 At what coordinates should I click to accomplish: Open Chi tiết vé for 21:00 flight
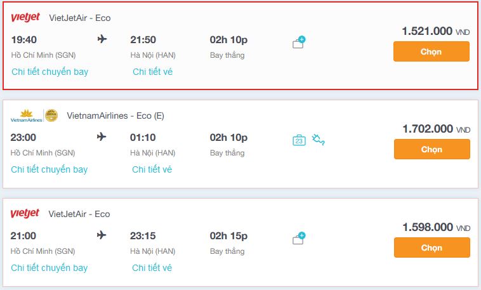[x=152, y=268]
